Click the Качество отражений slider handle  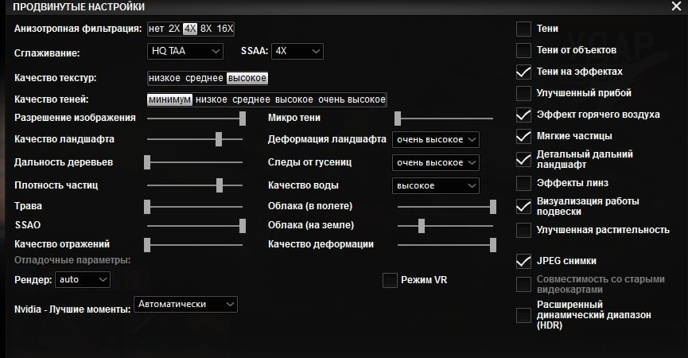coord(147,245)
